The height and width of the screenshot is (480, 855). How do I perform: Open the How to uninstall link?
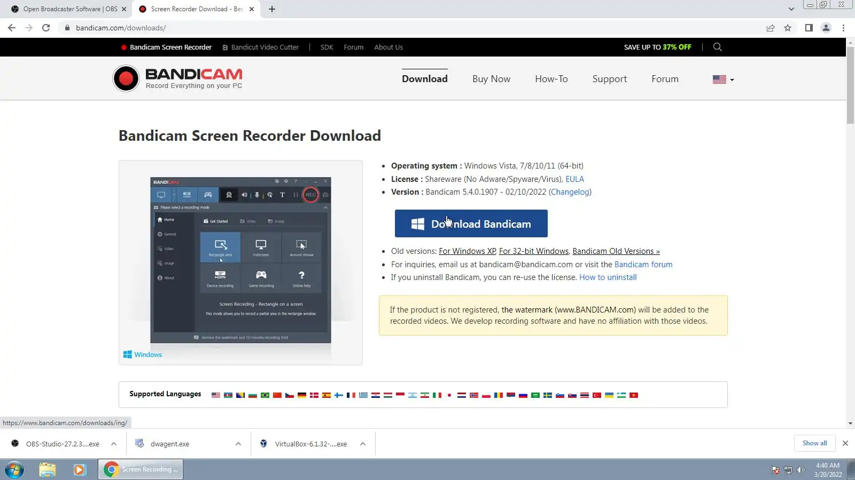pyautogui.click(x=608, y=277)
